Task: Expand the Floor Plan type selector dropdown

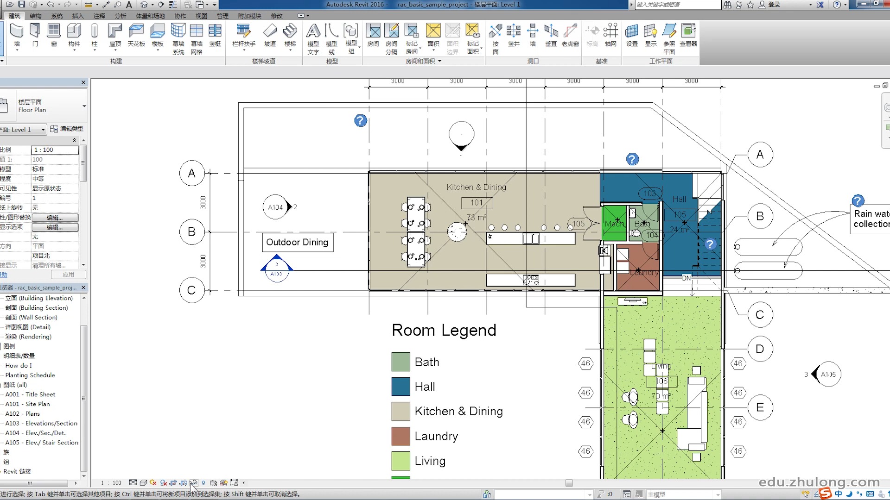Action: (84, 106)
